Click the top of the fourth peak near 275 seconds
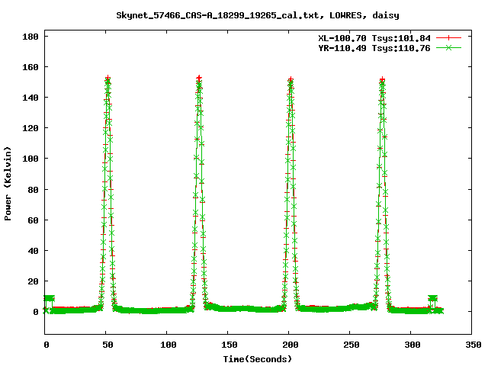488x366 pixels. [x=382, y=79]
